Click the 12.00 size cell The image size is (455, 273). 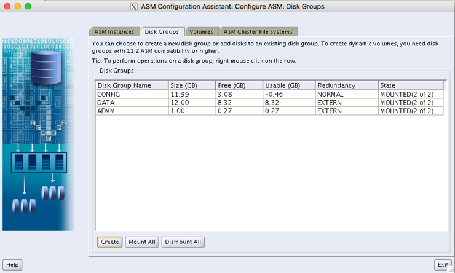192,103
